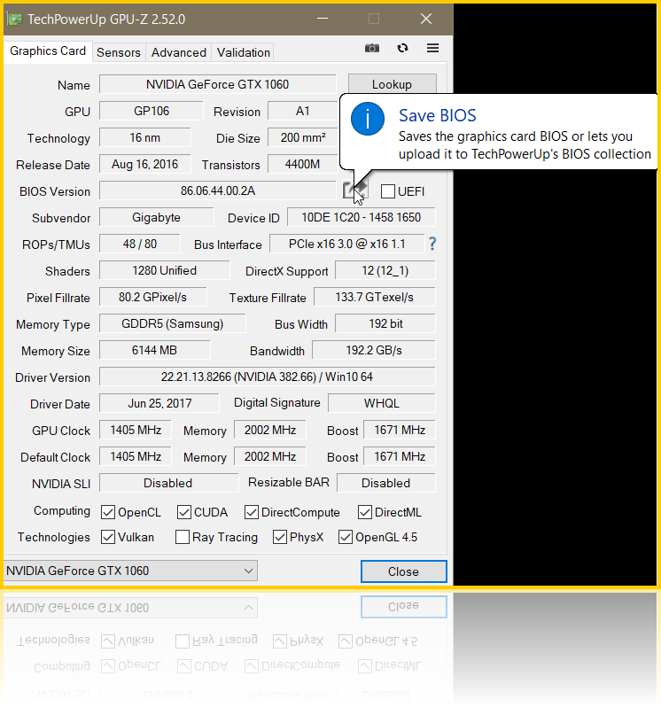Click the Subvendor field showing Gigabyte
The image size is (661, 707).
[156, 217]
